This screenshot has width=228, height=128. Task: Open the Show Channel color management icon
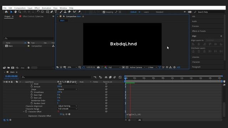click(x=105, y=67)
